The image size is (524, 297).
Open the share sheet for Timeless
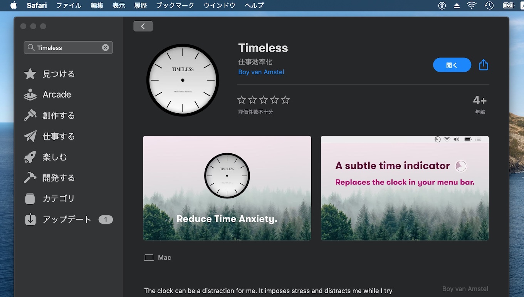coord(483,65)
